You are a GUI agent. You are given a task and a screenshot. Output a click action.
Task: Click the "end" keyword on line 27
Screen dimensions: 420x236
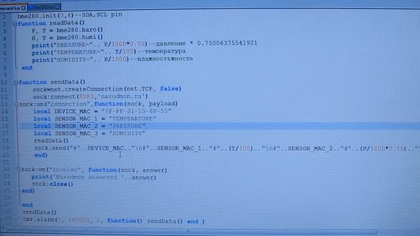coord(28,205)
